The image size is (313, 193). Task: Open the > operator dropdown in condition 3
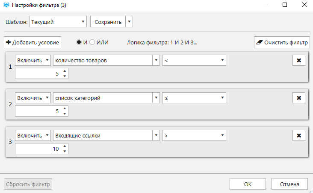click(194, 135)
